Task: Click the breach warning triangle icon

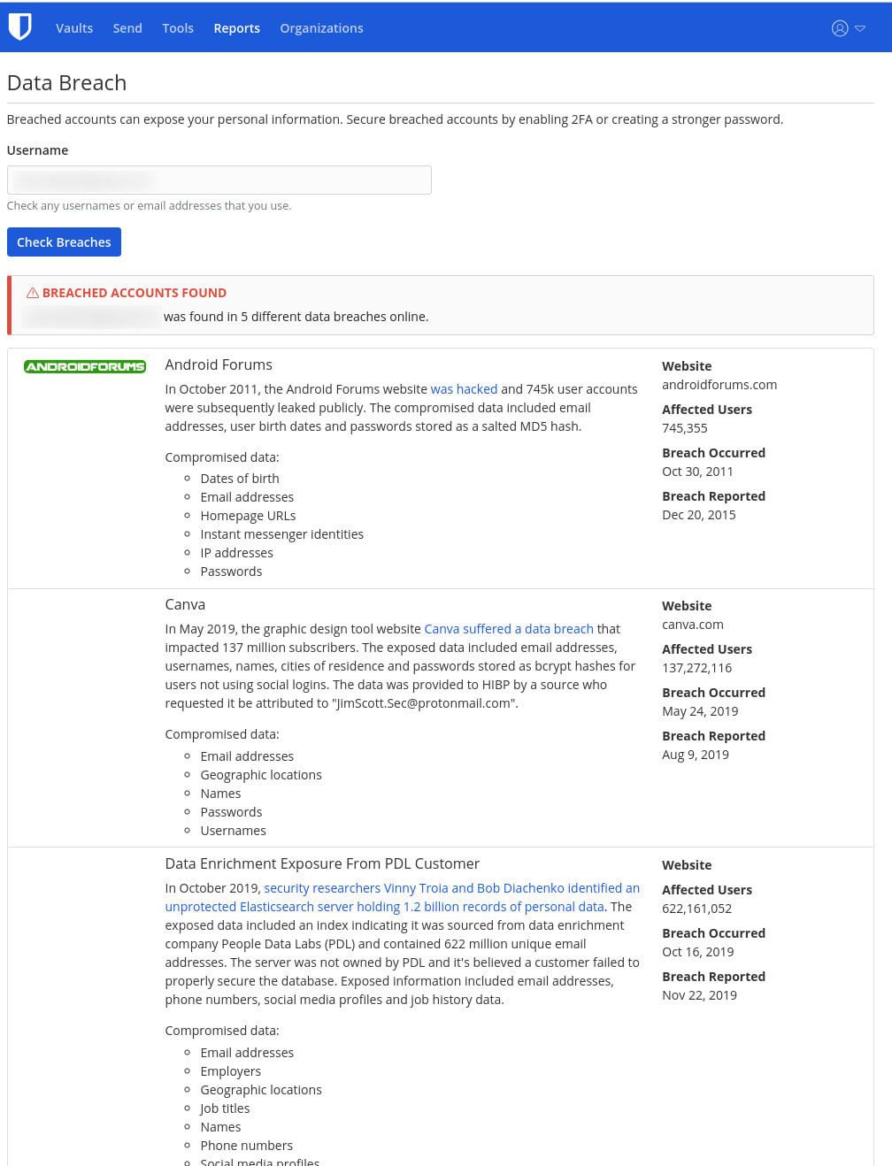Action: click(x=33, y=293)
